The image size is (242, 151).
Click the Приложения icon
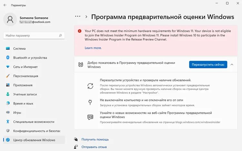click(x=8, y=85)
